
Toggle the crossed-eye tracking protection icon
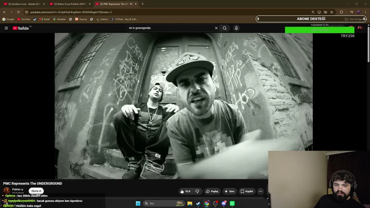click(x=325, y=12)
